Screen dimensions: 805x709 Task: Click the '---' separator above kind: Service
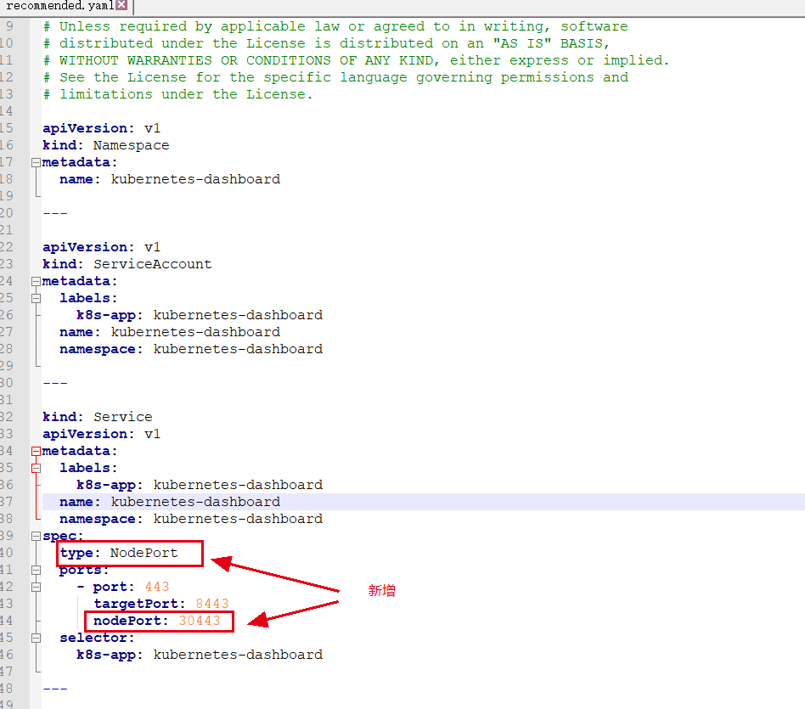click(55, 383)
